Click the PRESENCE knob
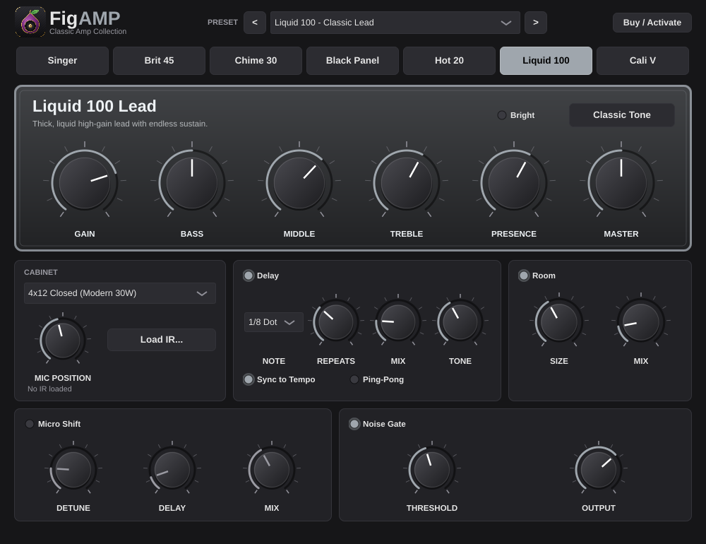This screenshot has height=544, width=706. [x=514, y=182]
